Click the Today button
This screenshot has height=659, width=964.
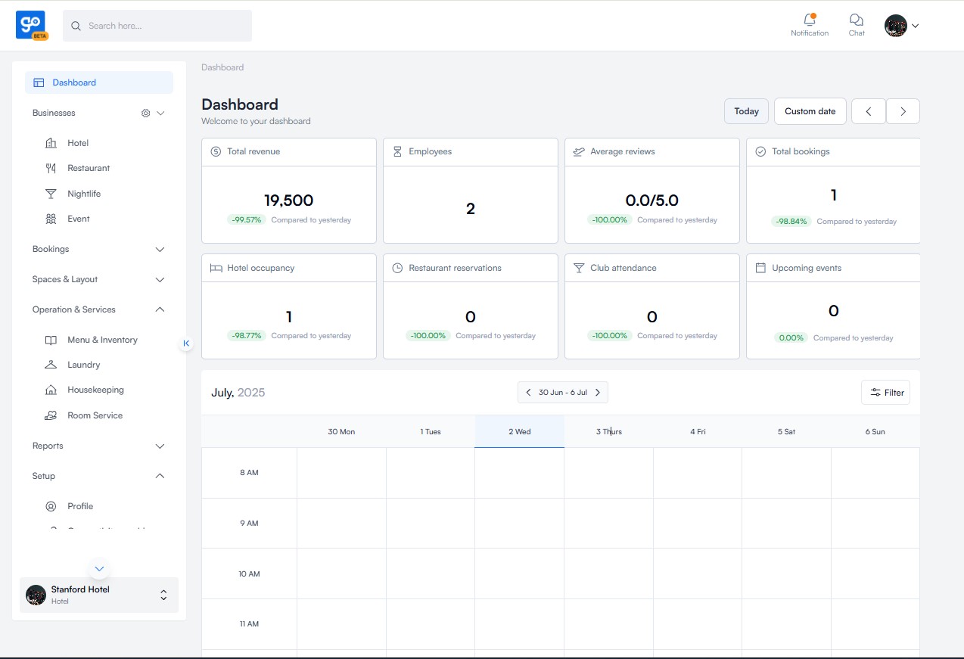(746, 111)
